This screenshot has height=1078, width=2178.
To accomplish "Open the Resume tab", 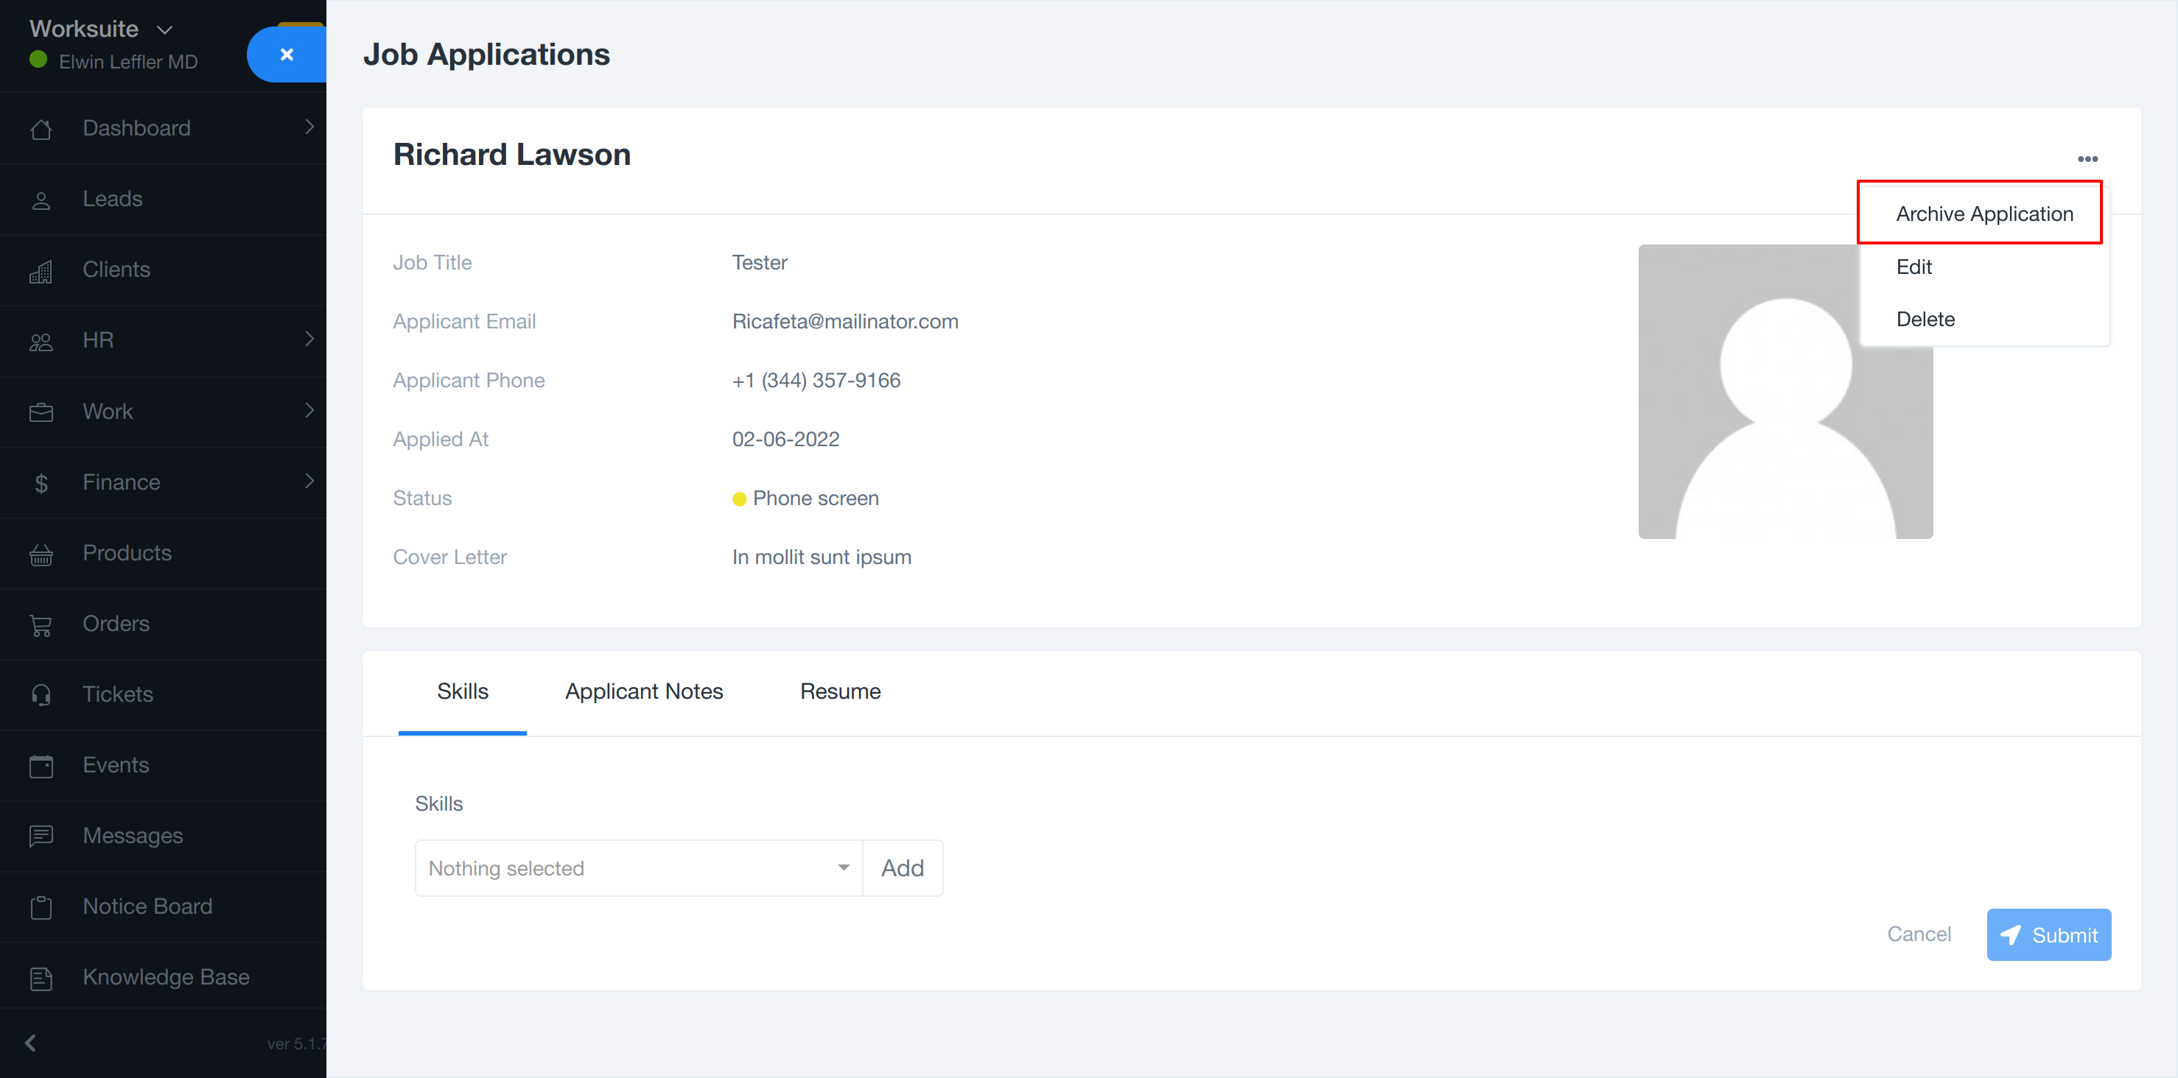I will point(839,691).
